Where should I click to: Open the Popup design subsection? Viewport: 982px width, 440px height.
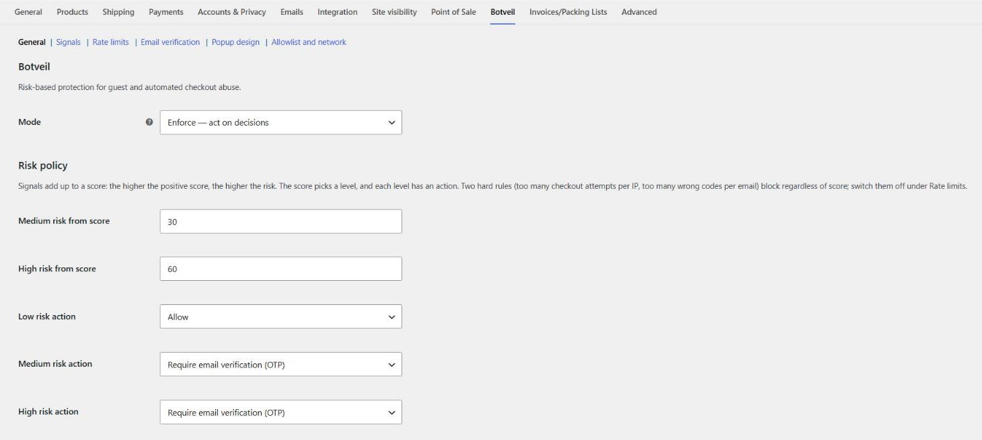(235, 42)
